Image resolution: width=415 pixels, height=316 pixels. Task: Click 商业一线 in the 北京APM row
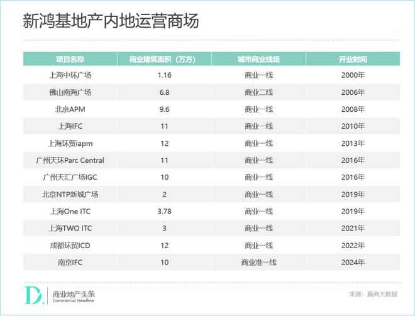tap(258, 109)
